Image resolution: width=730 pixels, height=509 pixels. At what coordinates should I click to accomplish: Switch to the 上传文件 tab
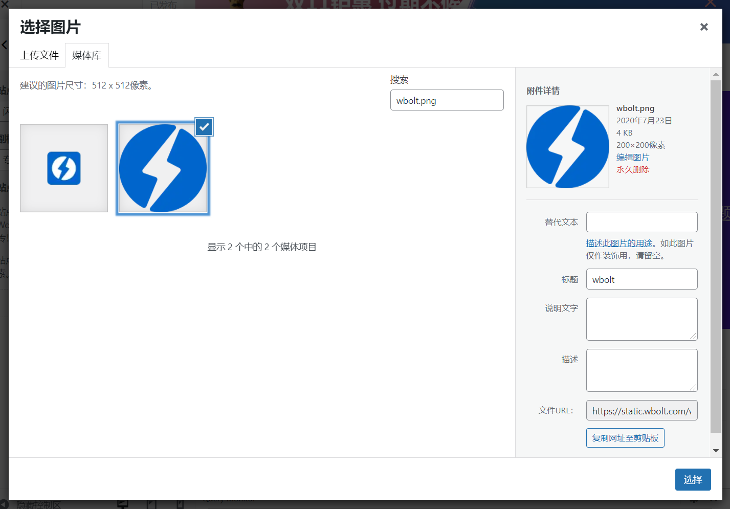(x=39, y=55)
